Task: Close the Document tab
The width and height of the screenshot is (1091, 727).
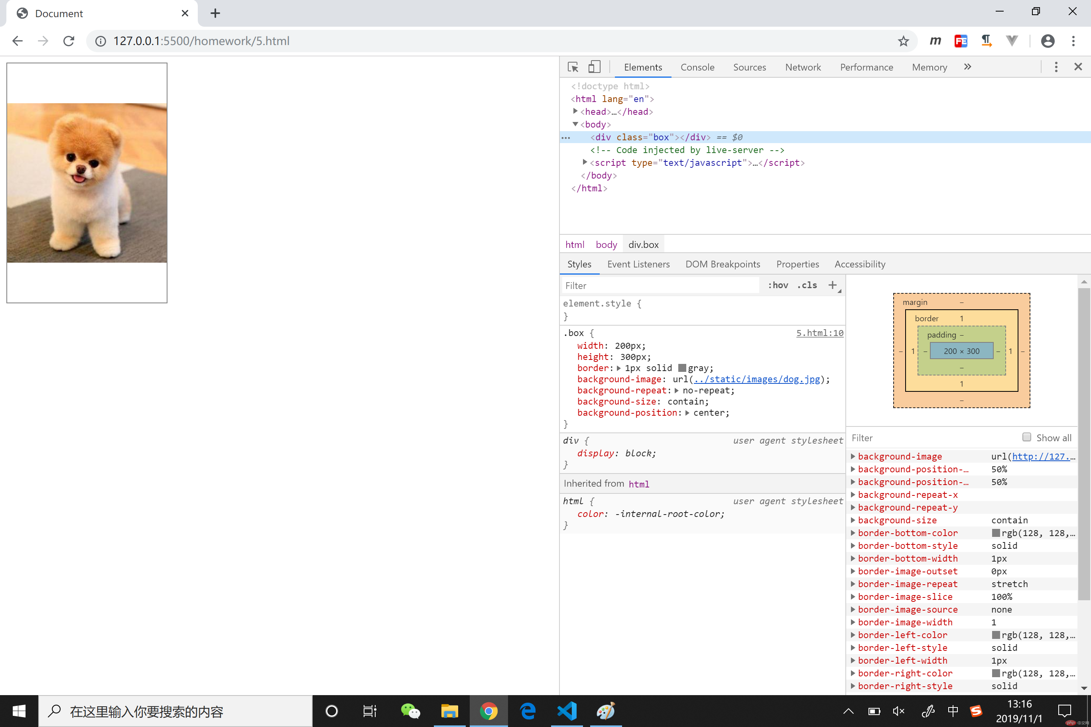Action: (185, 13)
